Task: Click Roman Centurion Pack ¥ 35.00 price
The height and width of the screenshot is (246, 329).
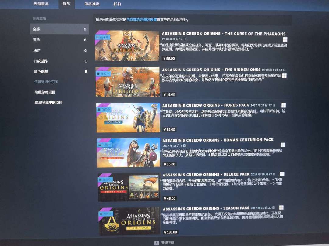Action: 170,164
